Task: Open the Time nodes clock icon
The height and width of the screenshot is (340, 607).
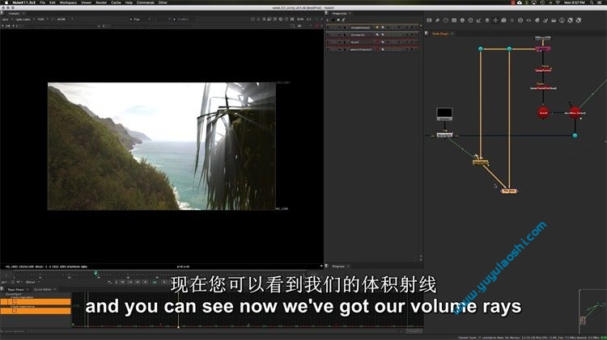Action: click(x=446, y=20)
